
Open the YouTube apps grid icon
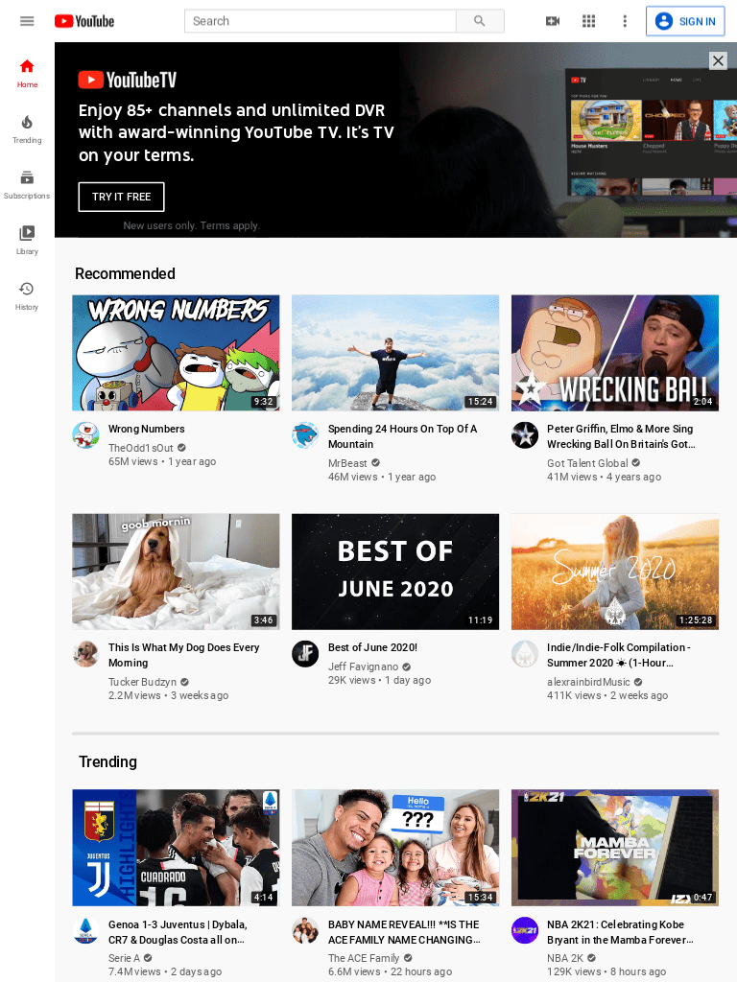[x=588, y=21]
